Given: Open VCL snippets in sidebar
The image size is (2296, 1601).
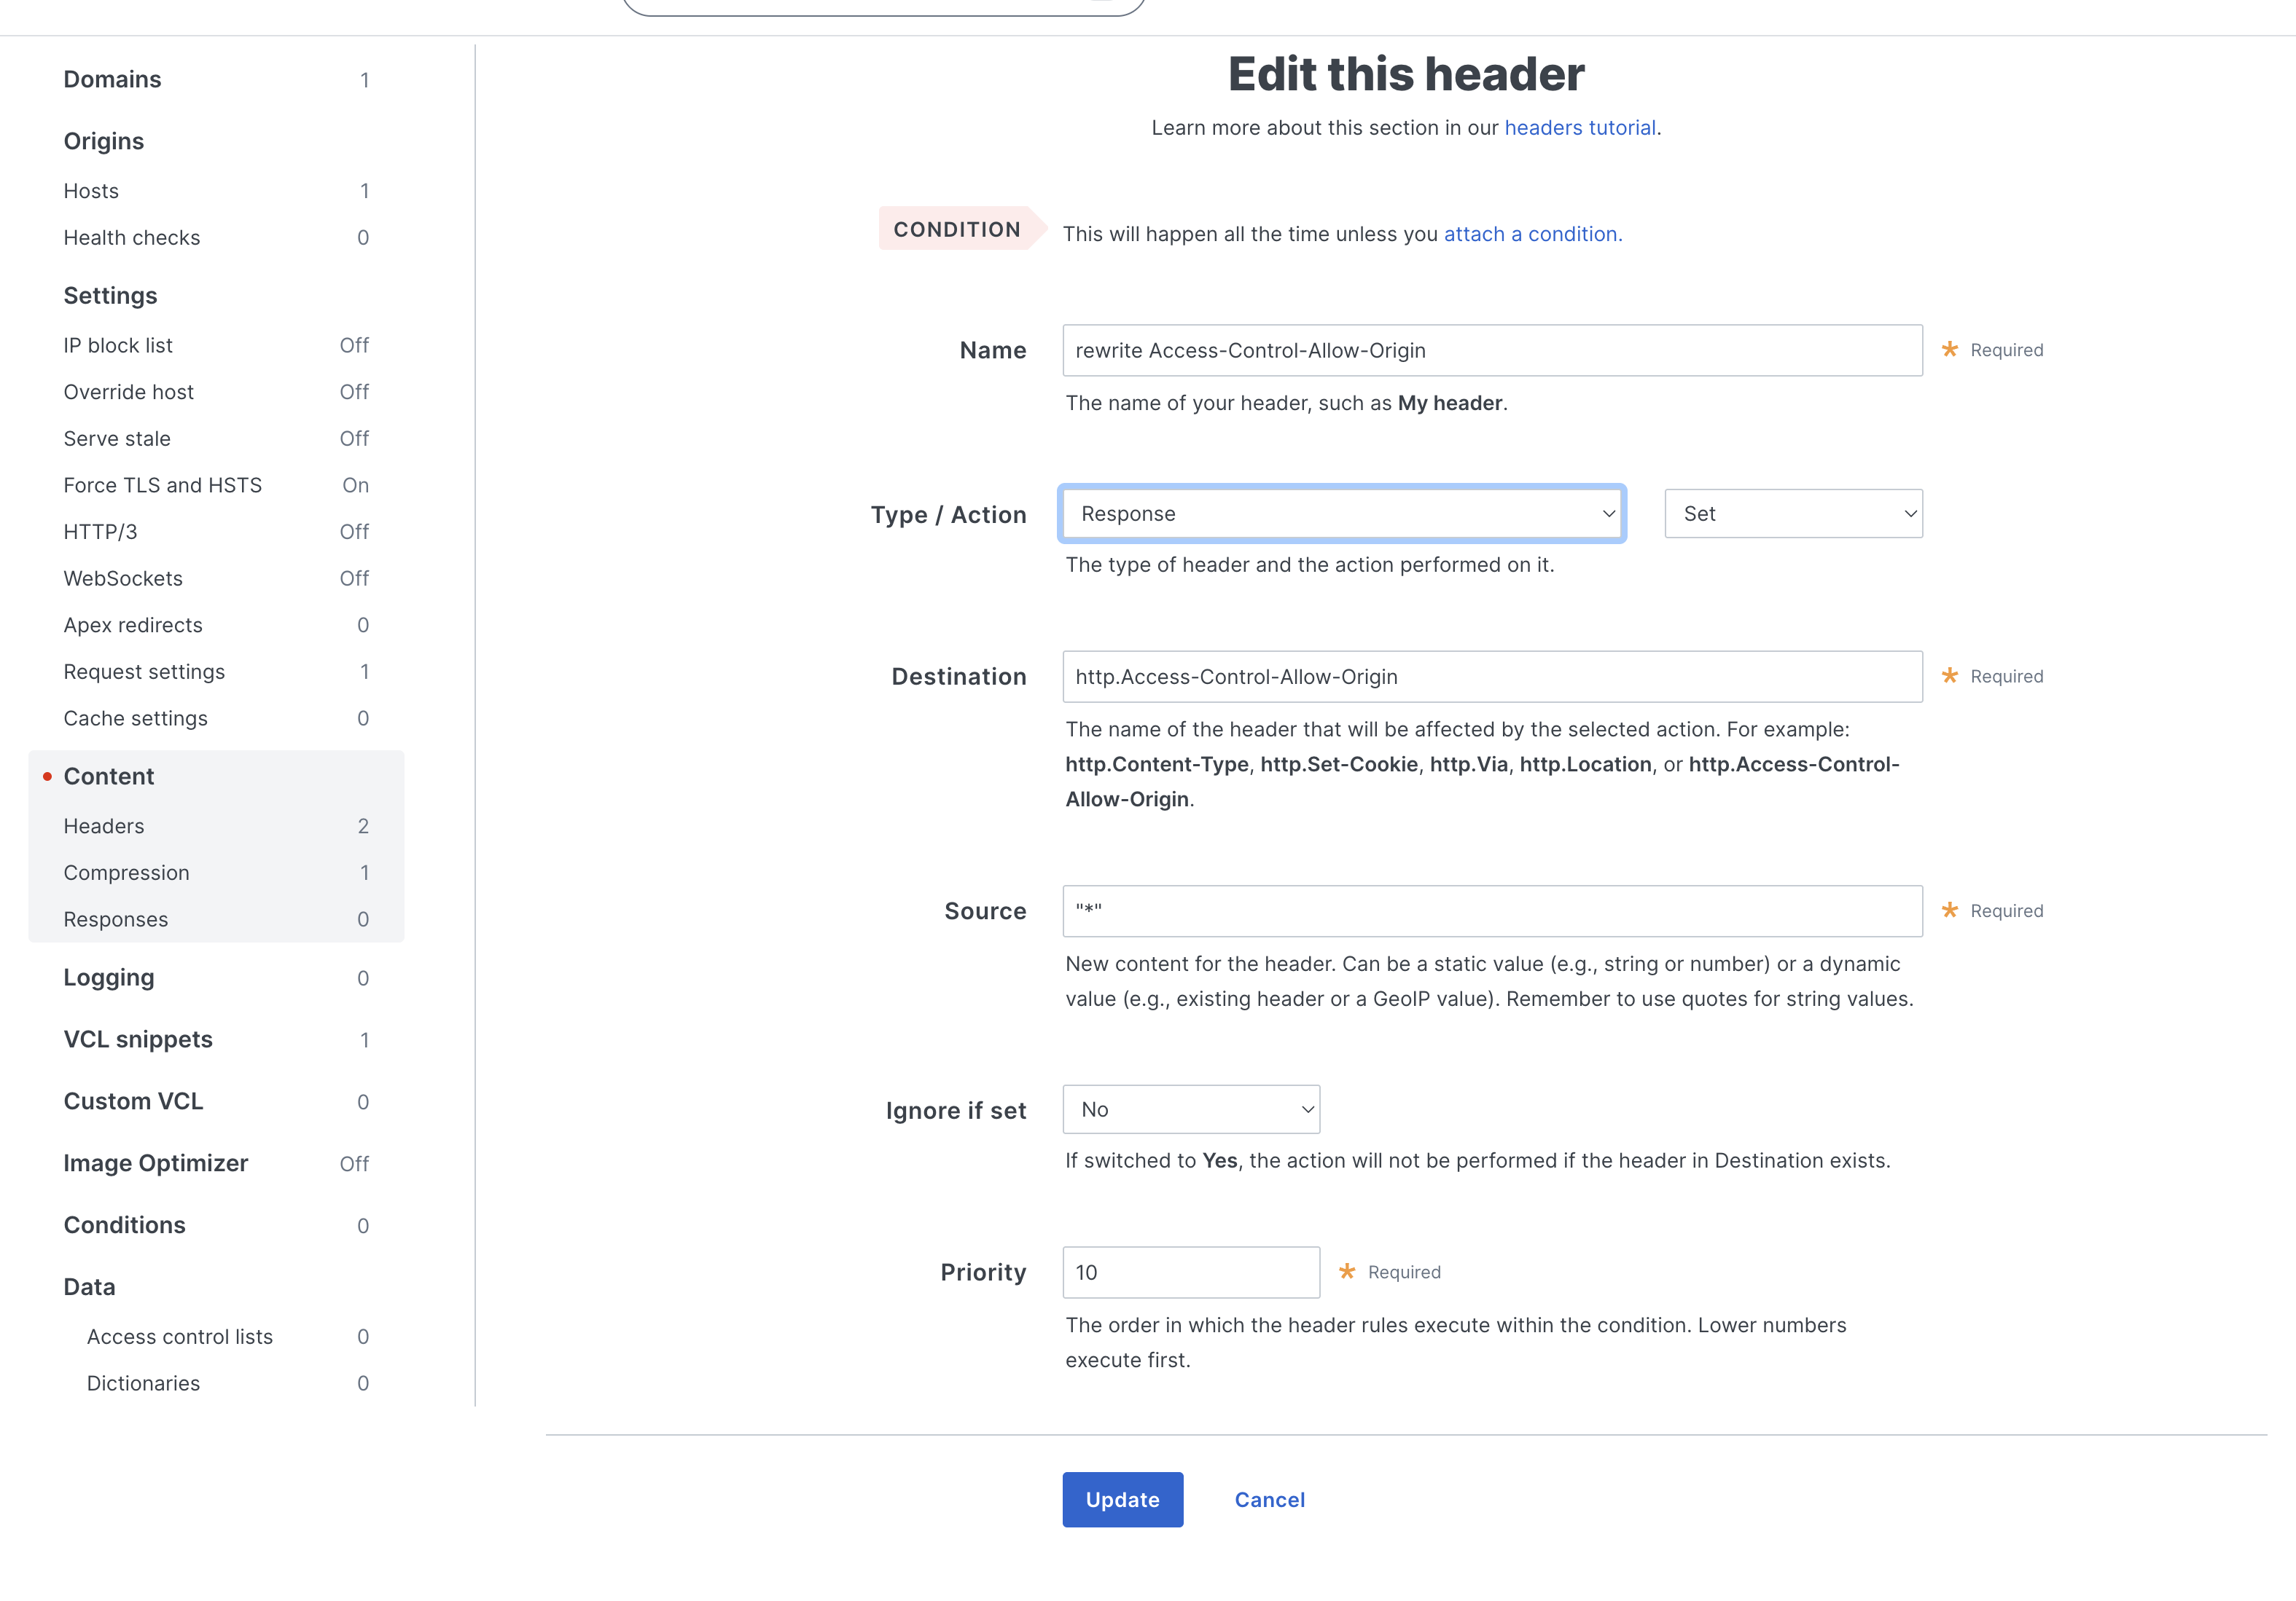Looking at the screenshot, I should pos(138,1039).
